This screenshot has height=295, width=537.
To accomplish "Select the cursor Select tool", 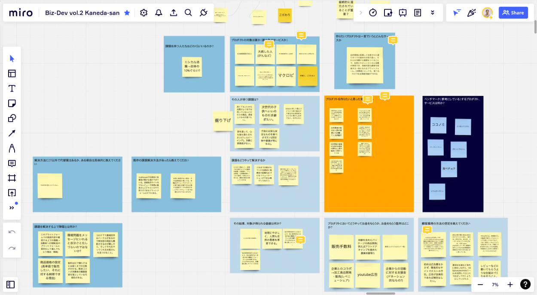I will pyautogui.click(x=12, y=58).
